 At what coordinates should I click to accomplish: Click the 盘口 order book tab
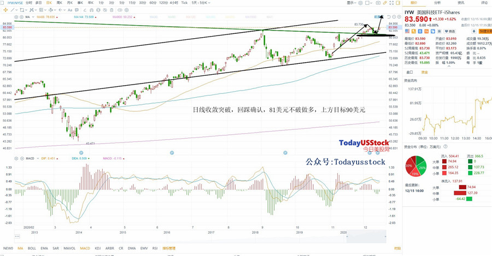point(409,72)
